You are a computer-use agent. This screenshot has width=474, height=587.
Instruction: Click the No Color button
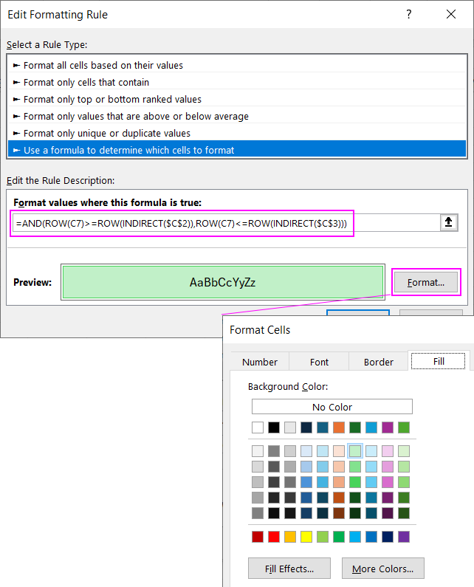(332, 407)
